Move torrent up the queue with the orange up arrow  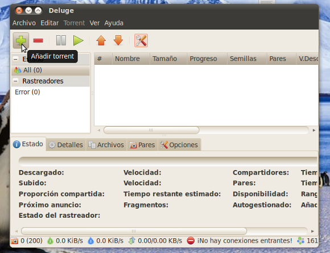(101, 40)
